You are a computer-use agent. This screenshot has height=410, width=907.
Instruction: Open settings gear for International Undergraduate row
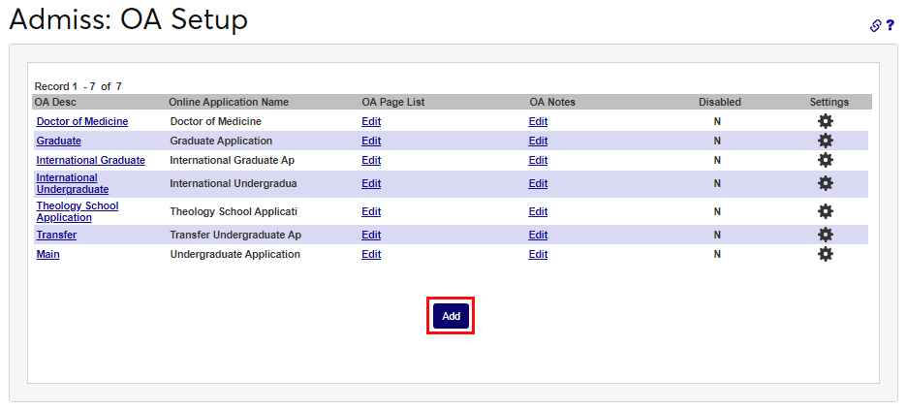click(x=826, y=183)
